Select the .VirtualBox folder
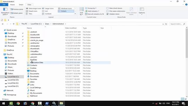This screenshot has width=188, height=106. (34, 51)
